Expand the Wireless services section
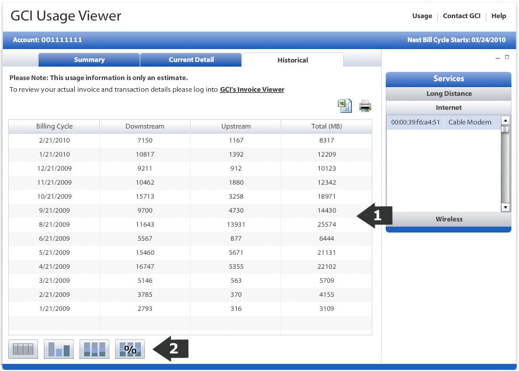The width and height of the screenshot is (519, 371). 448,219
